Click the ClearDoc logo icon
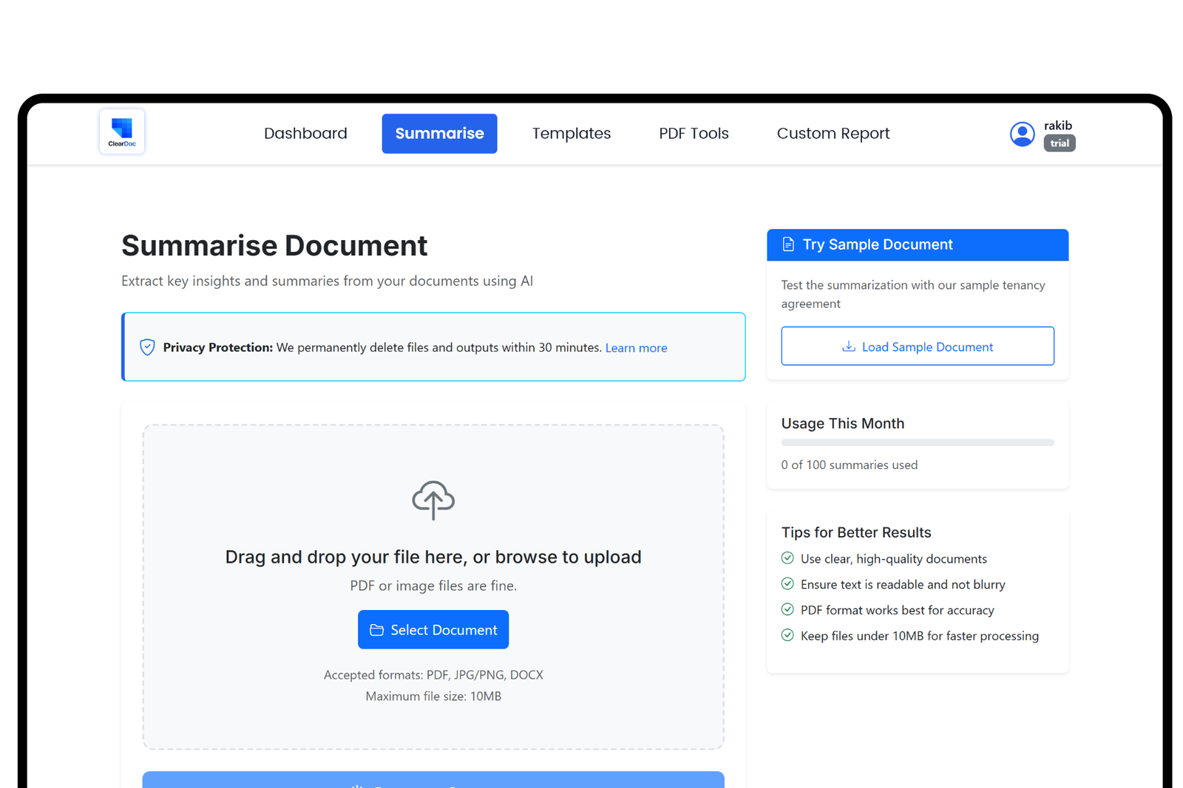 [122, 132]
